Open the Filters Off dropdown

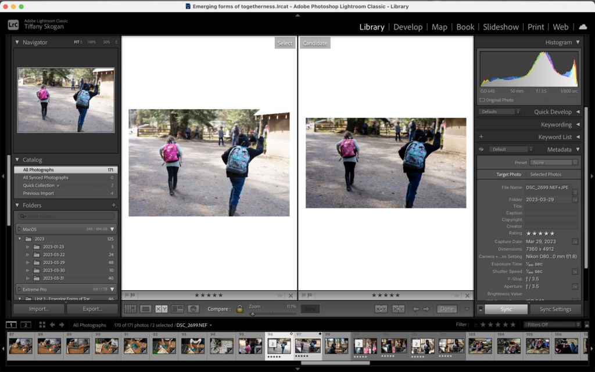click(x=552, y=324)
